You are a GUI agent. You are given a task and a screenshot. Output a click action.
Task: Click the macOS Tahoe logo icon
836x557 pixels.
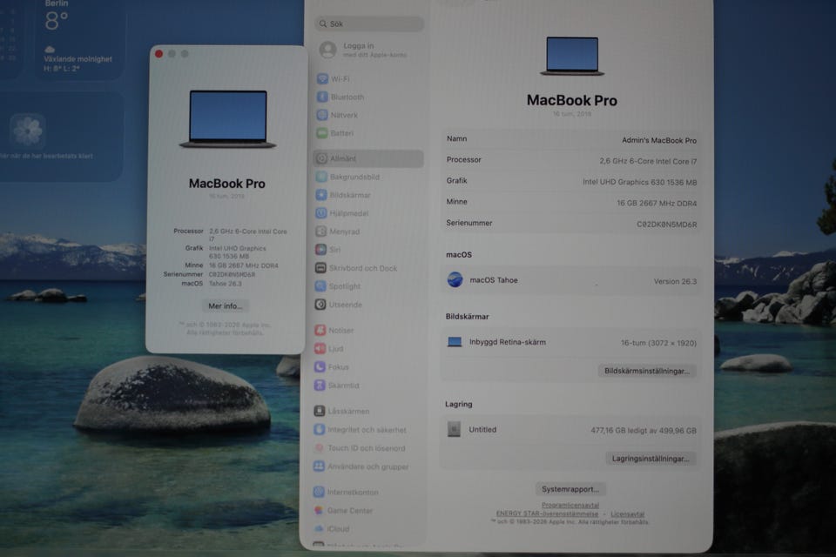[455, 279]
